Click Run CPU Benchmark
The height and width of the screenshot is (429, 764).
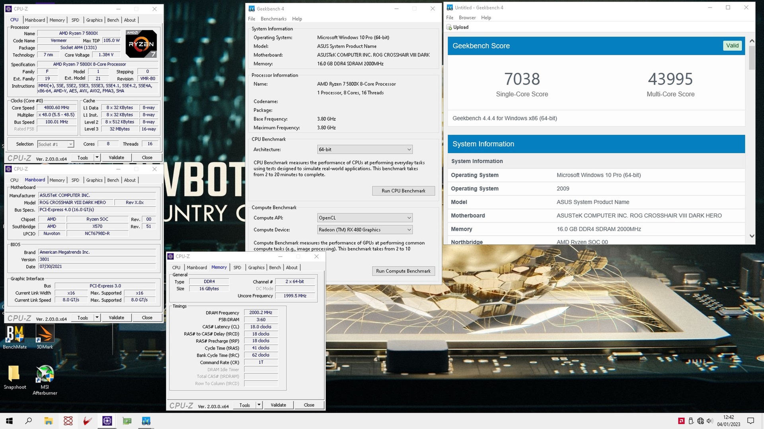click(x=403, y=191)
